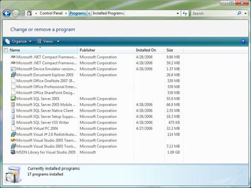Select Control Panel breadcrumb
The image size is (251, 188).
coord(51,13)
